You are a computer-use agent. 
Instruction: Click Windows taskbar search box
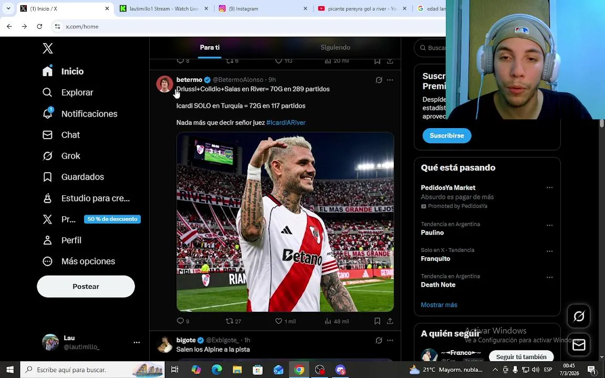pos(92,370)
